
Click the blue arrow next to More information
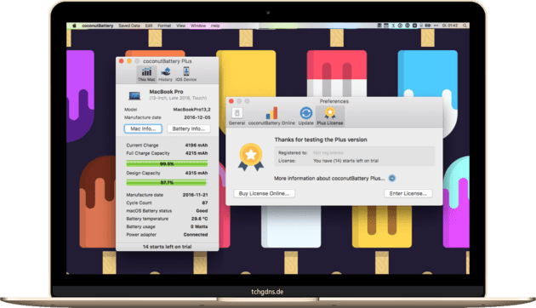click(x=392, y=178)
